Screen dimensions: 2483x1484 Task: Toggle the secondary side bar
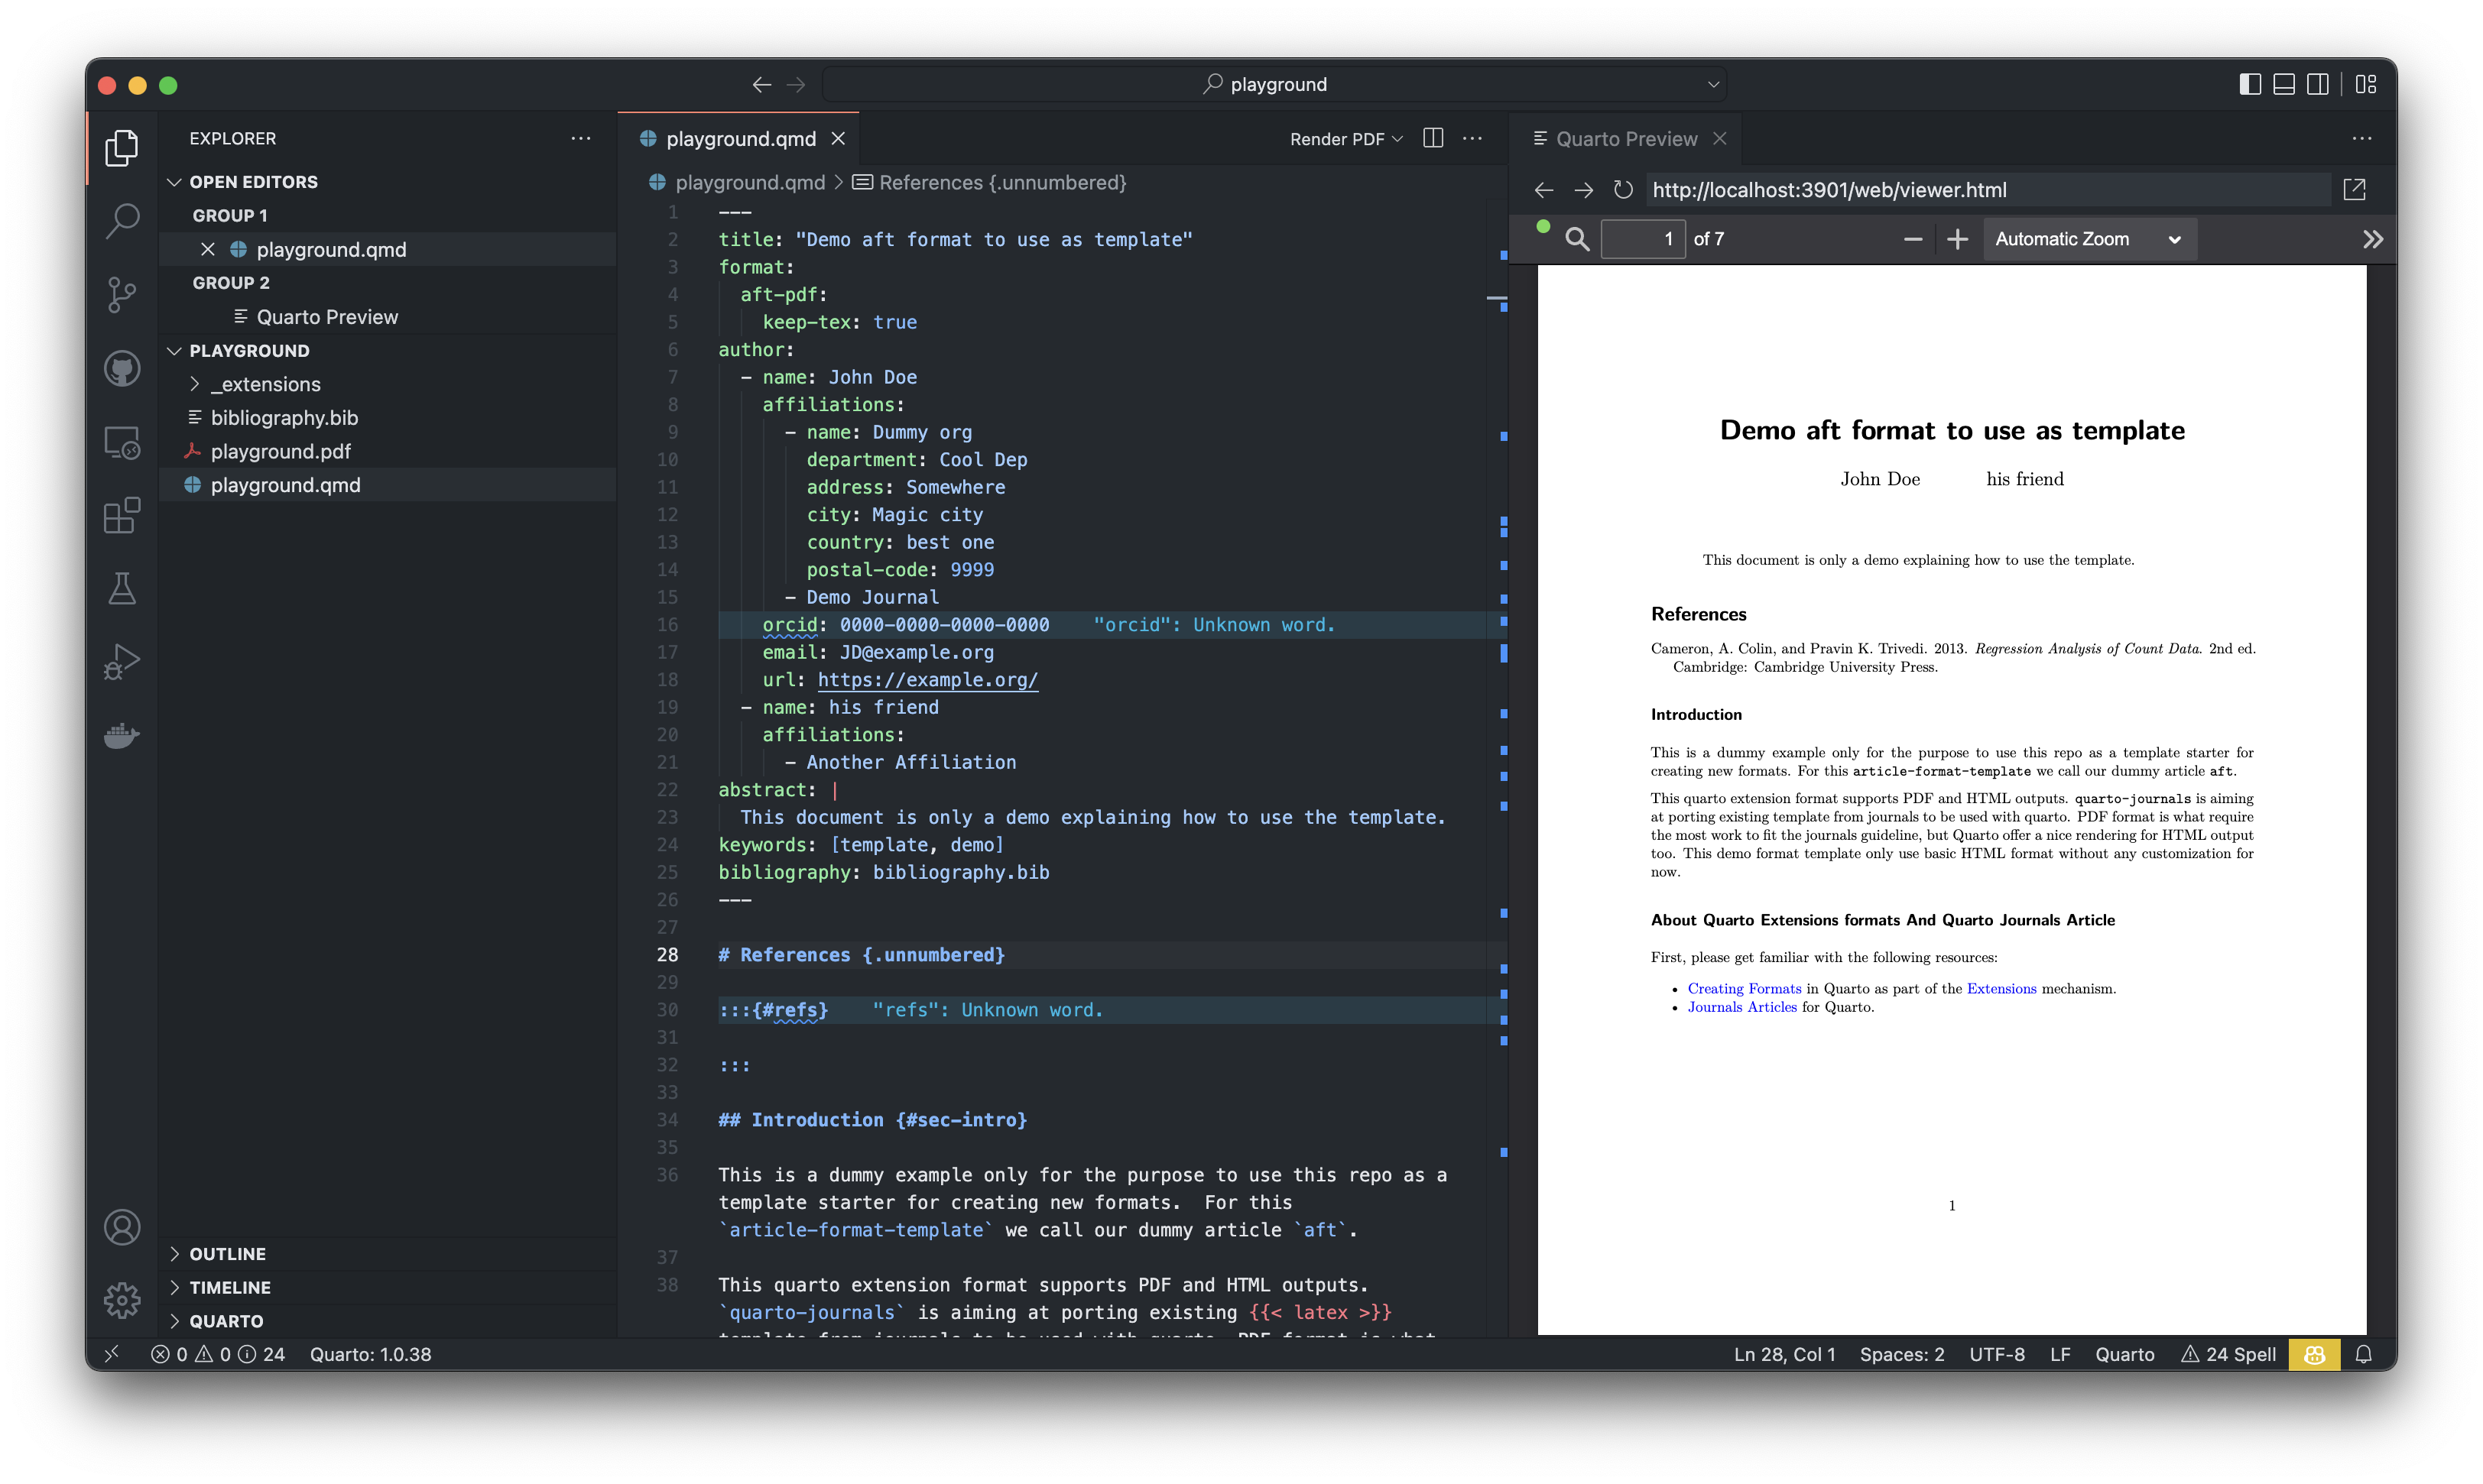pyautogui.click(x=2318, y=84)
